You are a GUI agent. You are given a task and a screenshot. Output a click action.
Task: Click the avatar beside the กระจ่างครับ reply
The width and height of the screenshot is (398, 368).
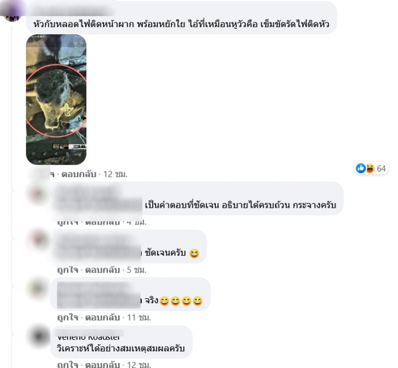coord(38,194)
